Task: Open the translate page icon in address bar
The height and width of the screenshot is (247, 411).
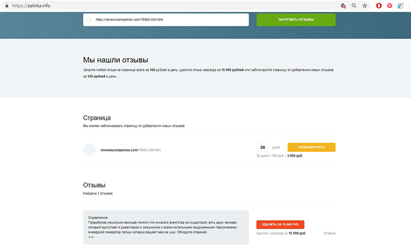Action: click(343, 6)
